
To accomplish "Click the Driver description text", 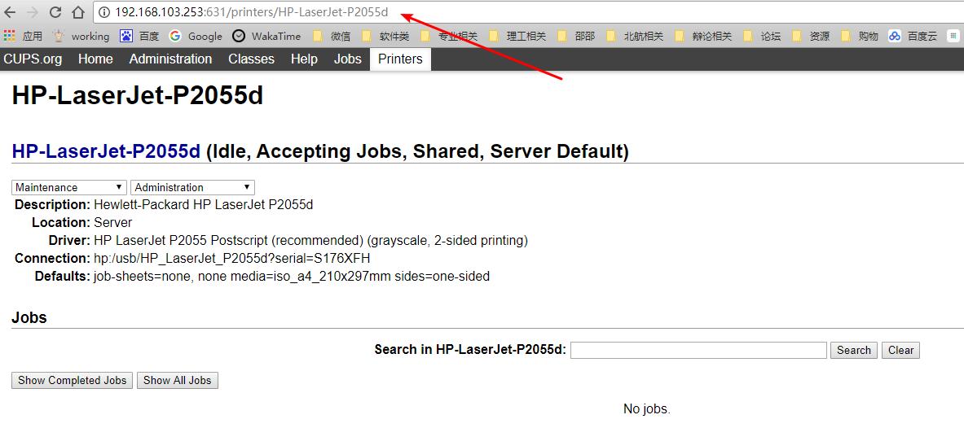I will 310,240.
